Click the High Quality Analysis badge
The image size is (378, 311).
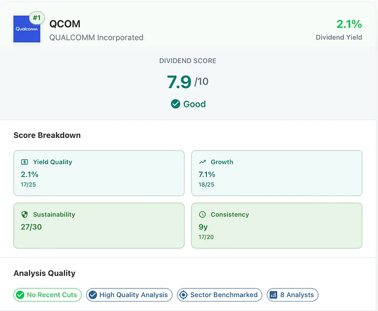click(129, 295)
